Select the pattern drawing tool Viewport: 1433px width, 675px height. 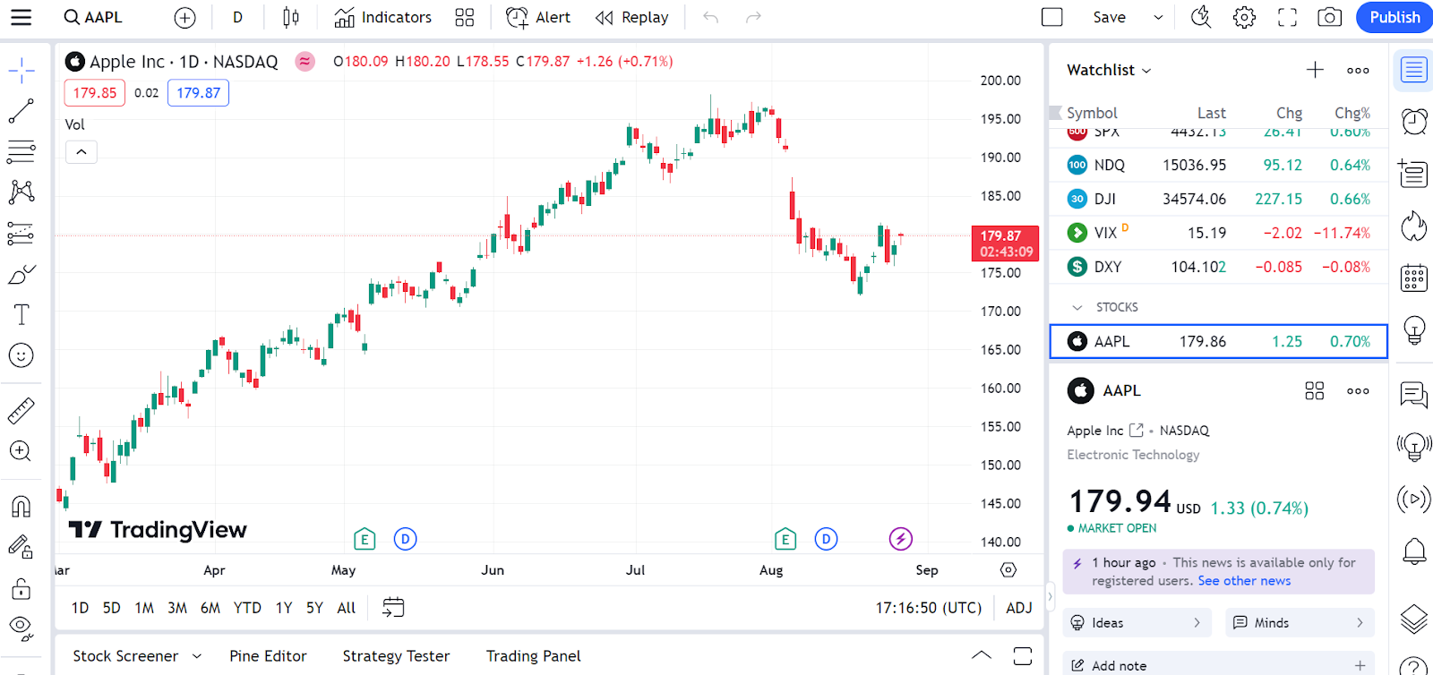tap(21, 192)
